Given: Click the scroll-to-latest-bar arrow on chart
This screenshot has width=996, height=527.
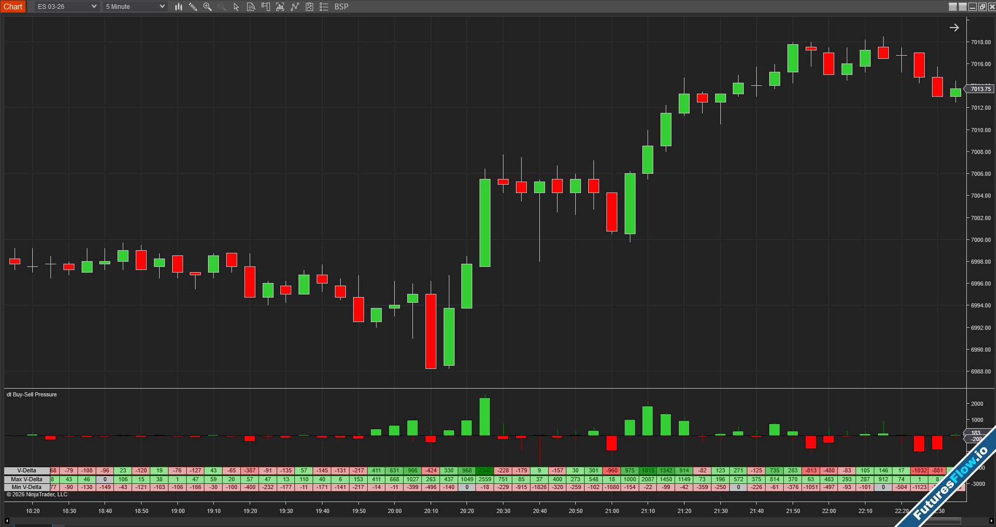Looking at the screenshot, I should click(x=954, y=28).
